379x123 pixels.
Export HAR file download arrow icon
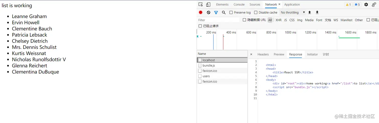[x=317, y=13]
